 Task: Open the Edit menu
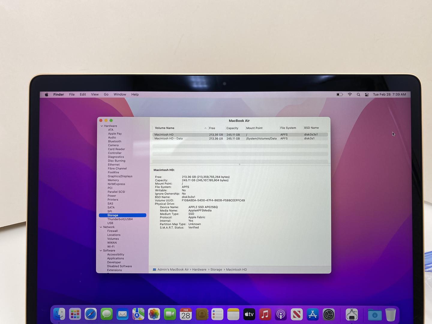(x=83, y=94)
